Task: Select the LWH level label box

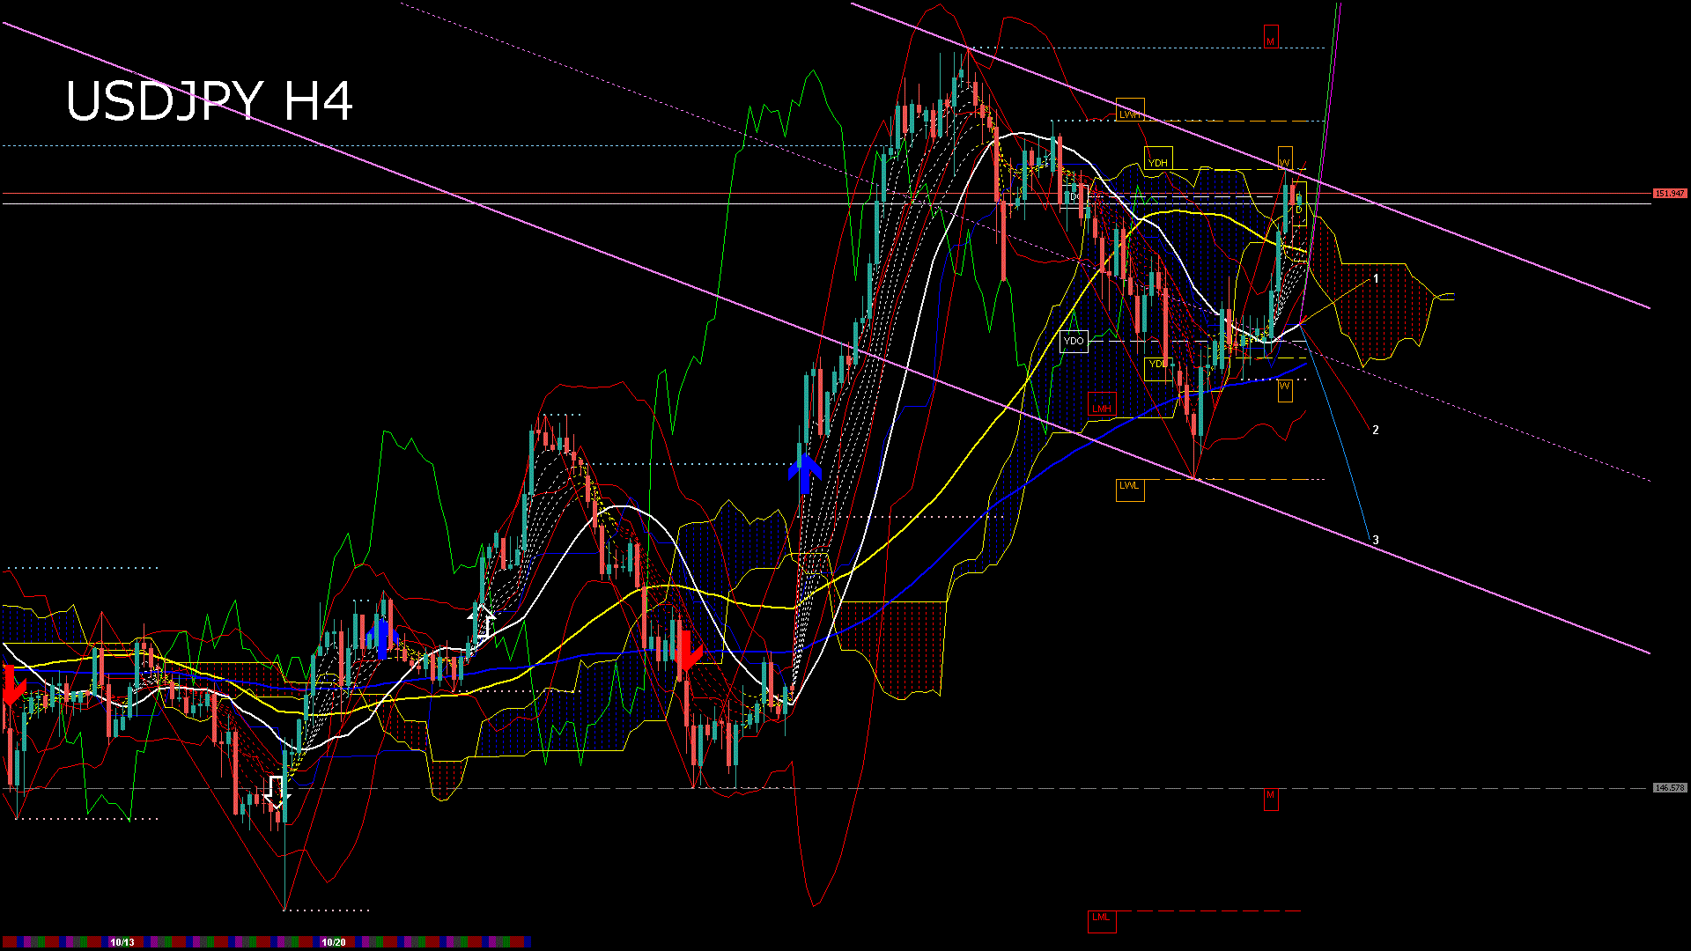Action: 1130,111
